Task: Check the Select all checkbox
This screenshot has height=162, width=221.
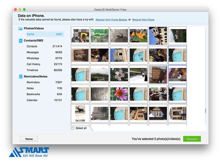Action: pos(73,128)
